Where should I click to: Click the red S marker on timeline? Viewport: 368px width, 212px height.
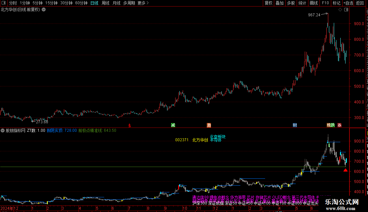(130, 126)
